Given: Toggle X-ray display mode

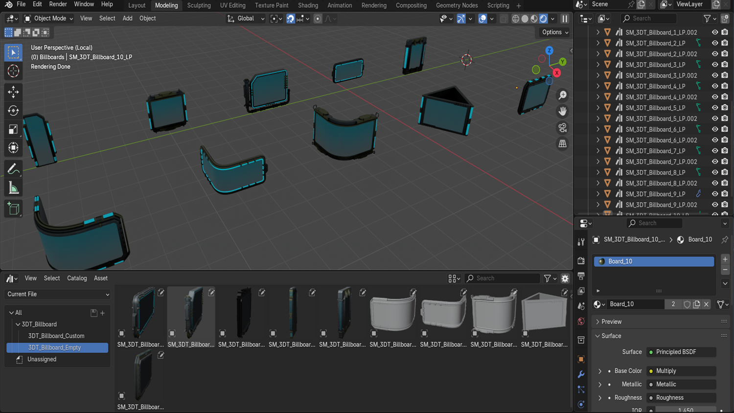Looking at the screenshot, I should click(x=504, y=19).
